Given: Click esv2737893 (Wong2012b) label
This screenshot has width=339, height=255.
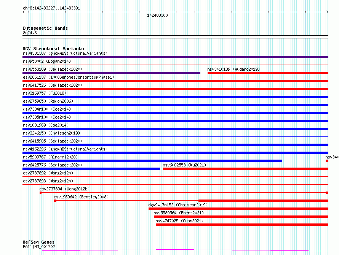Looking at the screenshot, I should pos(48,181).
